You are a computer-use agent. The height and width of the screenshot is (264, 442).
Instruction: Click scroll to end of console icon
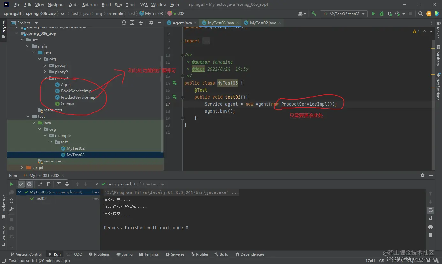click(x=431, y=218)
